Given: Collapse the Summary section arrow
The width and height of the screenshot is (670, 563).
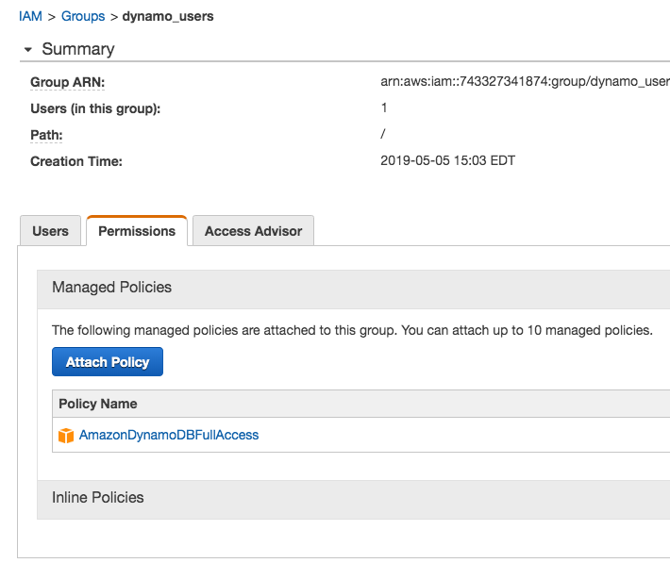Looking at the screenshot, I should pyautogui.click(x=28, y=50).
